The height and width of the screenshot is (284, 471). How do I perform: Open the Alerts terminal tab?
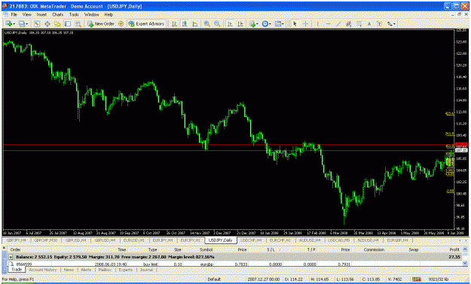click(86, 270)
